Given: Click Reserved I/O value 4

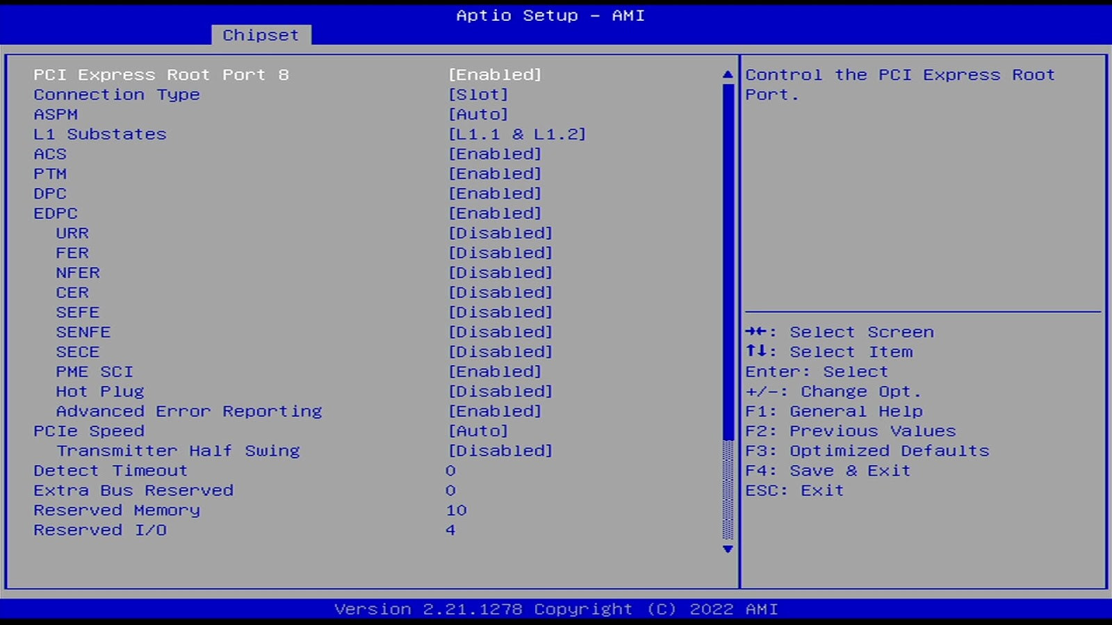Looking at the screenshot, I should (x=450, y=530).
